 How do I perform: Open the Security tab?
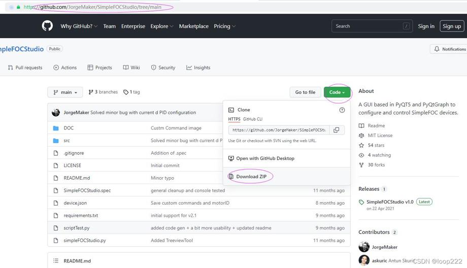163,68
